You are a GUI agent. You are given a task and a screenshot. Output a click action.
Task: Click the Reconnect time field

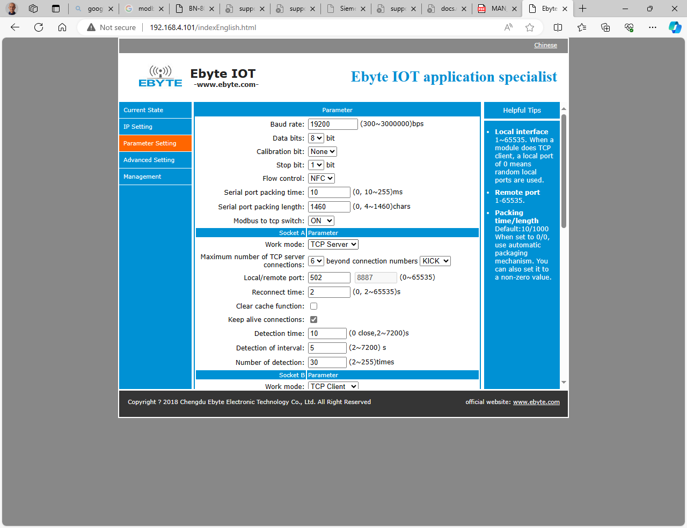pyautogui.click(x=329, y=292)
